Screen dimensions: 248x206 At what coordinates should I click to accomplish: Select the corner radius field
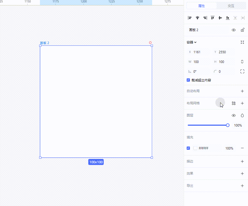[x=224, y=72]
